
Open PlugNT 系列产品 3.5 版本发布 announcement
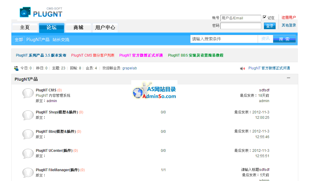point(41,55)
